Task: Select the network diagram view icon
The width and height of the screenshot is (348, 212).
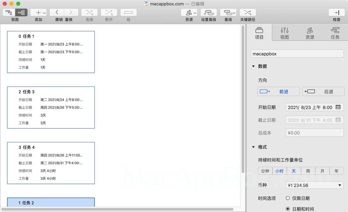Action: 21,12
